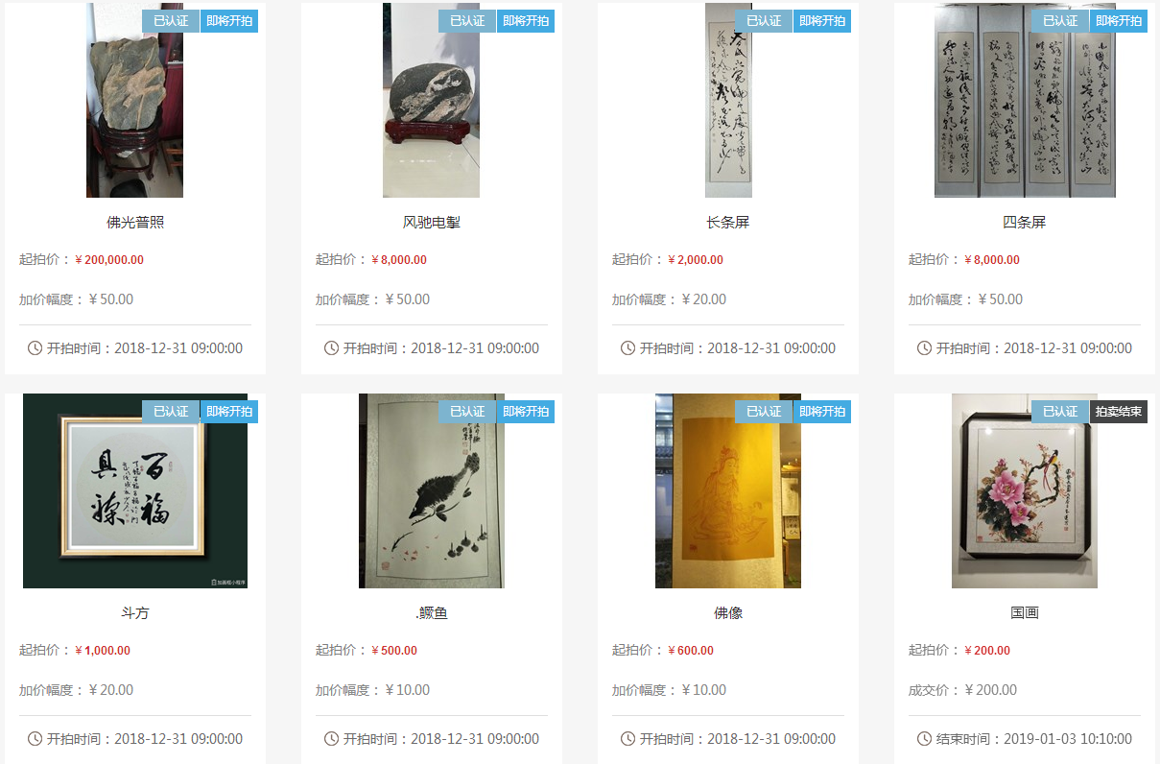The height and width of the screenshot is (764, 1160).
Task: Click the clock icon under 国画
Action: (924, 739)
